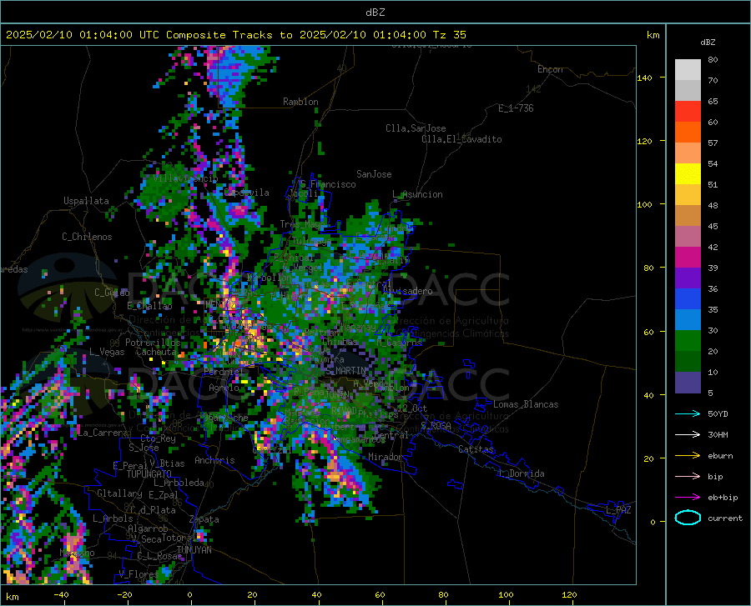Select the orange 57 dBZ color swatch
Viewport: 751px width, 606px height.
pos(688,133)
